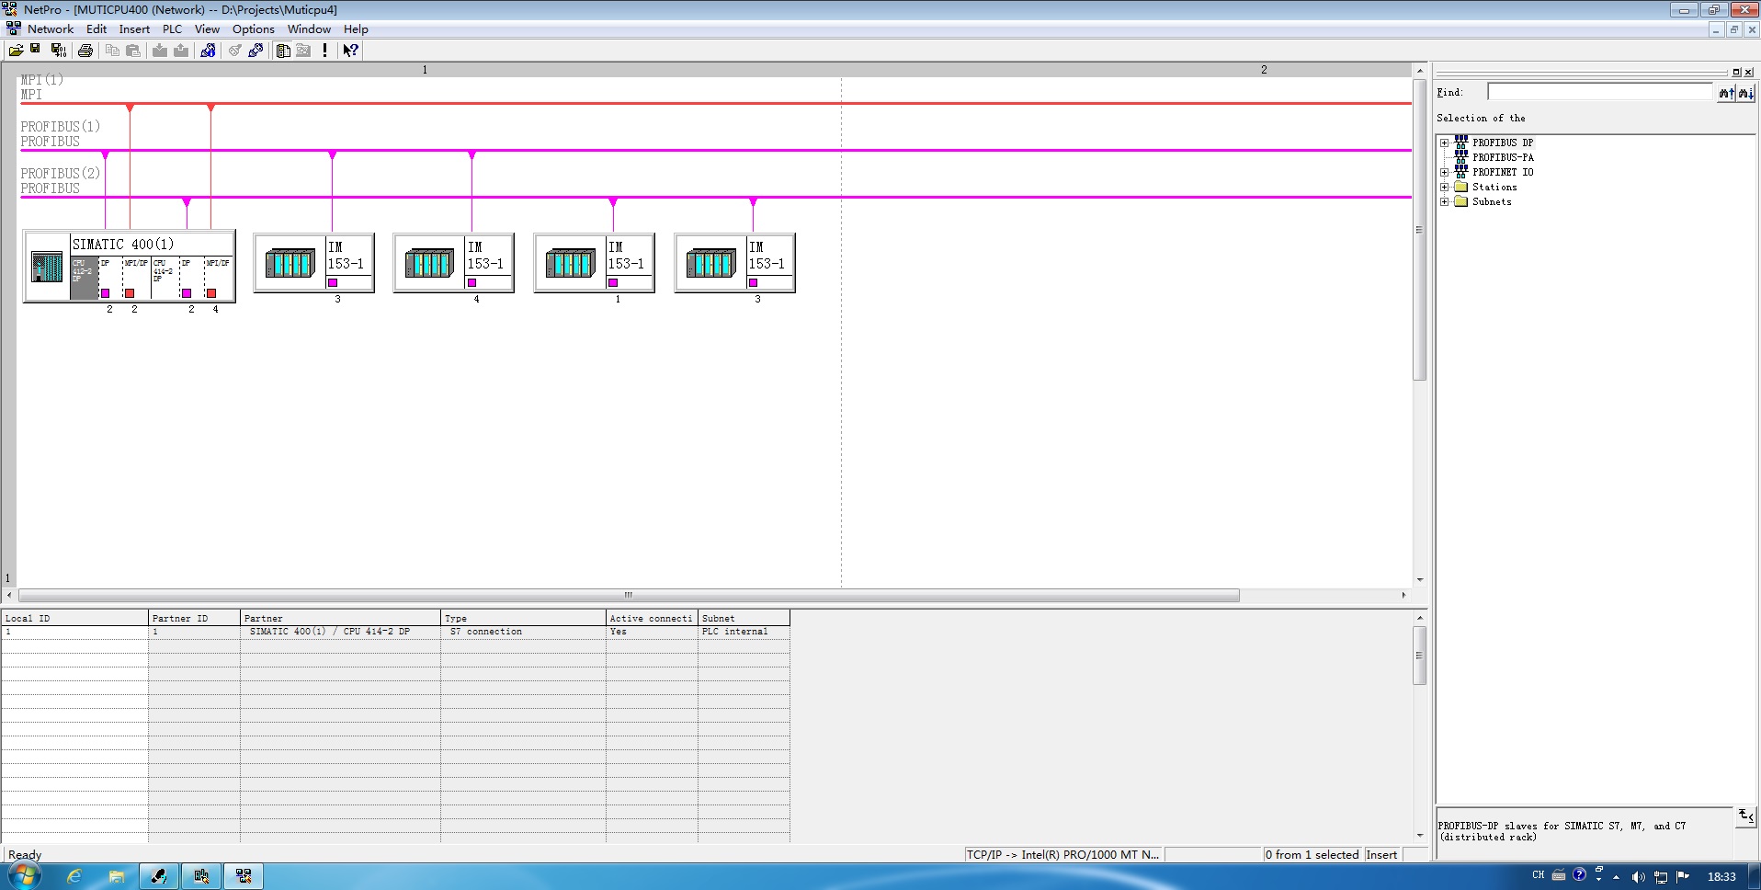Click the Local ID column header
The width and height of the screenshot is (1761, 890).
[74, 618]
